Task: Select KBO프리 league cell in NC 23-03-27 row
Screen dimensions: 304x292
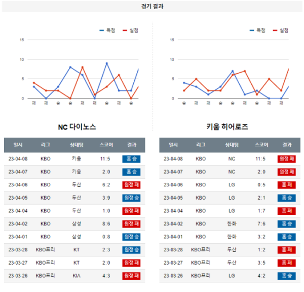Action: [46, 263]
